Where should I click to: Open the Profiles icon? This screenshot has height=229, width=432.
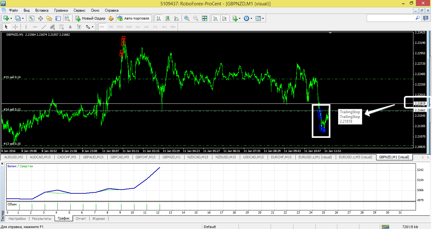(x=18, y=18)
